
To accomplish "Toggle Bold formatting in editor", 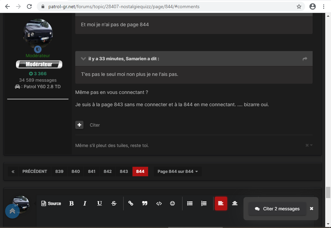I will [x=72, y=203].
